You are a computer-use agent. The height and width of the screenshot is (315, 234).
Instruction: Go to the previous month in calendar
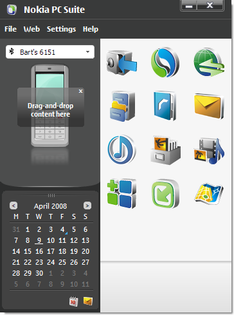pos(14,205)
